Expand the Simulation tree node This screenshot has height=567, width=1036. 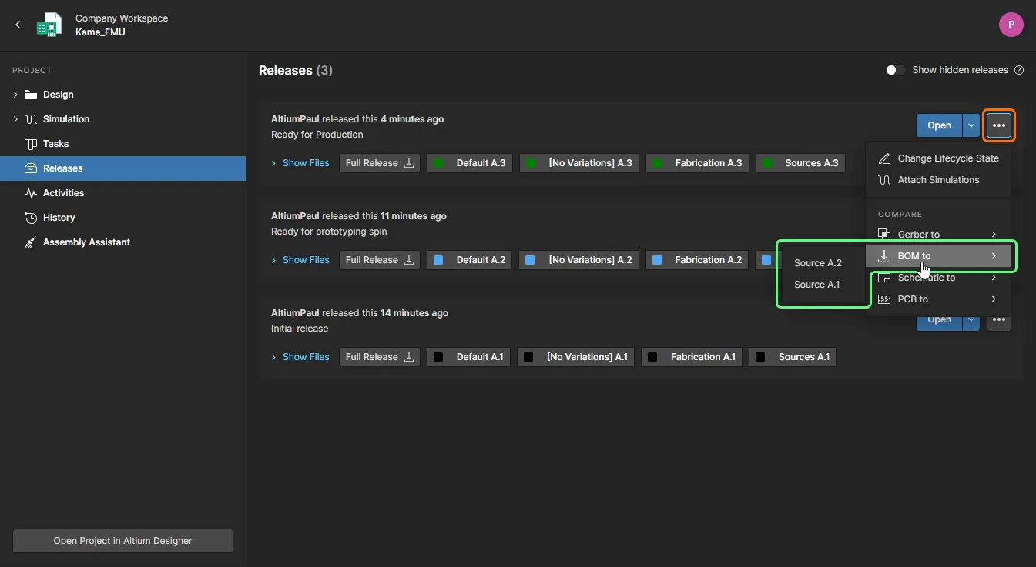point(15,119)
